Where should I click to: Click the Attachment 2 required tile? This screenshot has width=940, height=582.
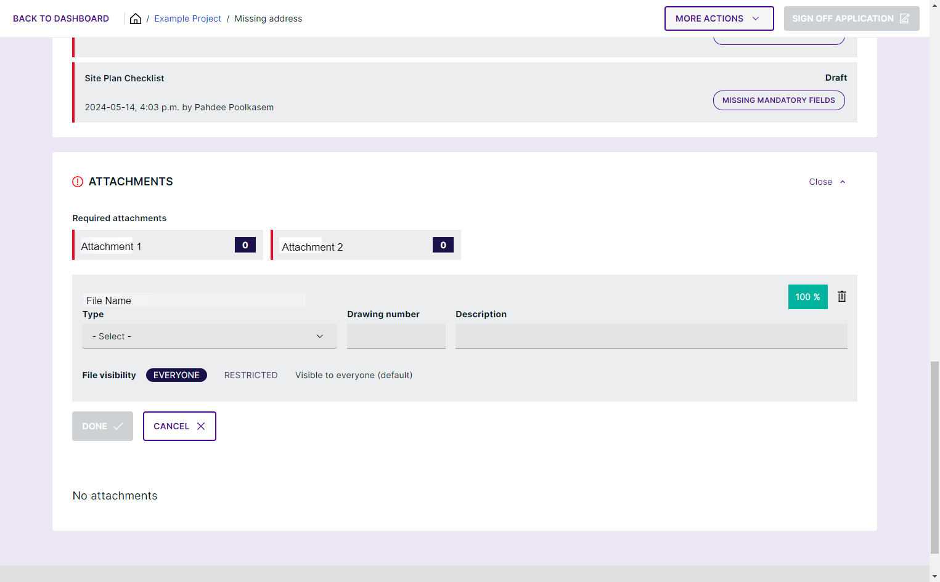tap(366, 245)
